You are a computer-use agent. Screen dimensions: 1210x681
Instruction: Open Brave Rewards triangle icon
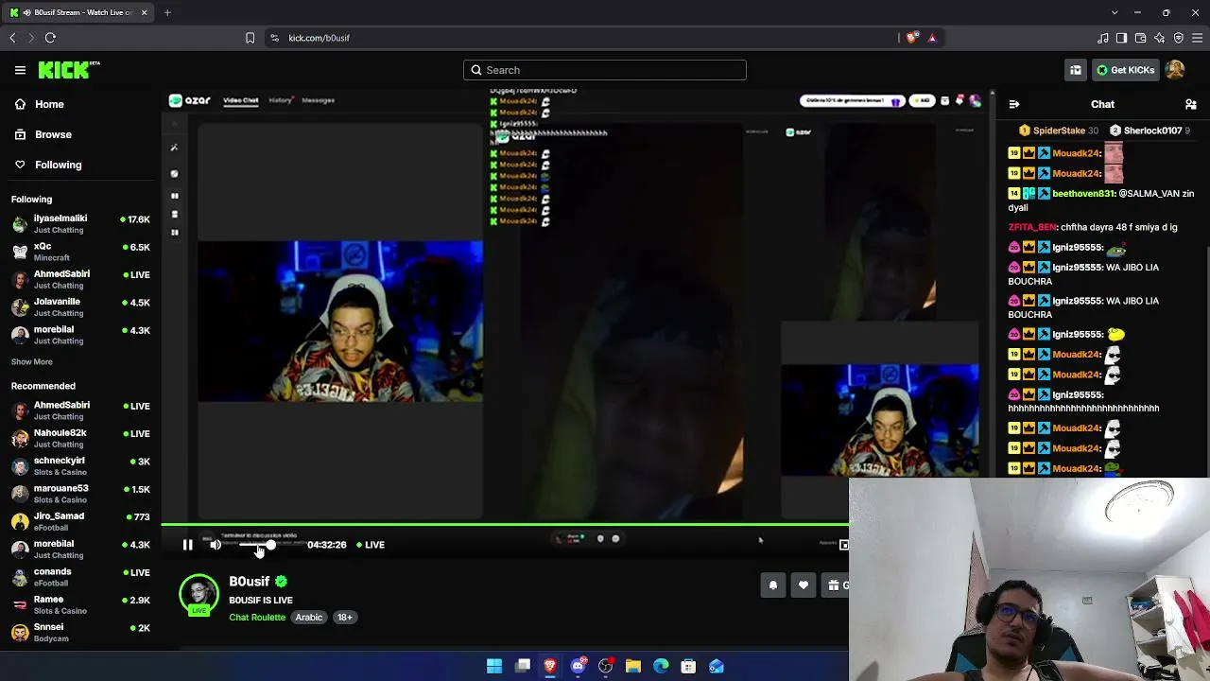coord(932,38)
